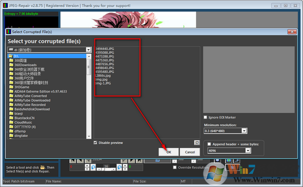Select the 360Downloads folder
Screen dimensions: 303x187
click(25, 65)
